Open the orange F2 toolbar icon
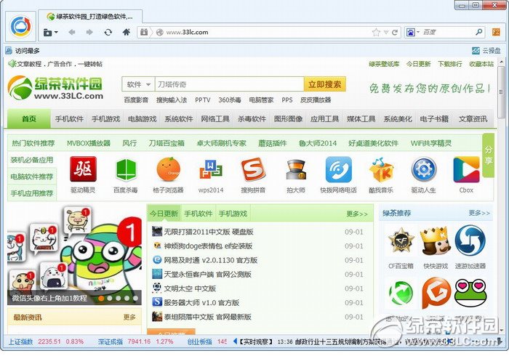 click(496, 32)
